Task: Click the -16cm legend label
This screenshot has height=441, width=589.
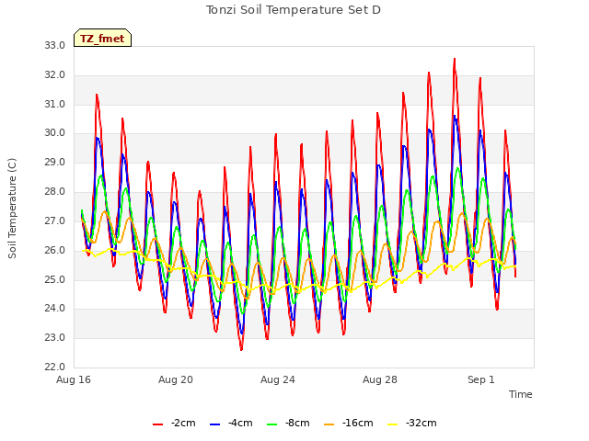Action: [358, 423]
